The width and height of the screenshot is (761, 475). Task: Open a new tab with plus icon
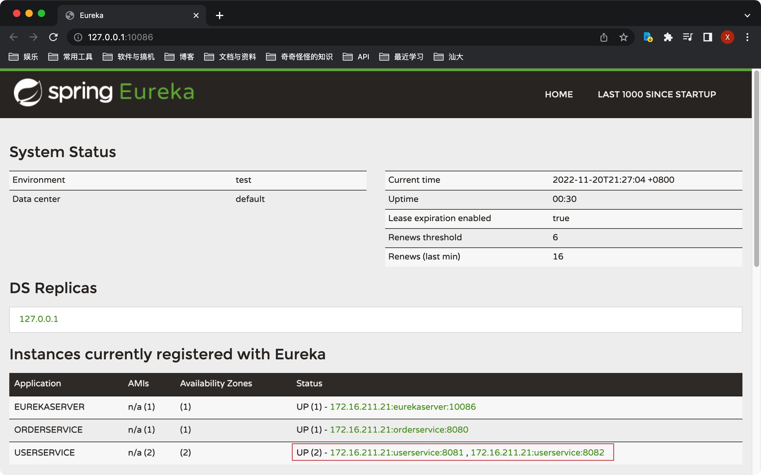(220, 15)
